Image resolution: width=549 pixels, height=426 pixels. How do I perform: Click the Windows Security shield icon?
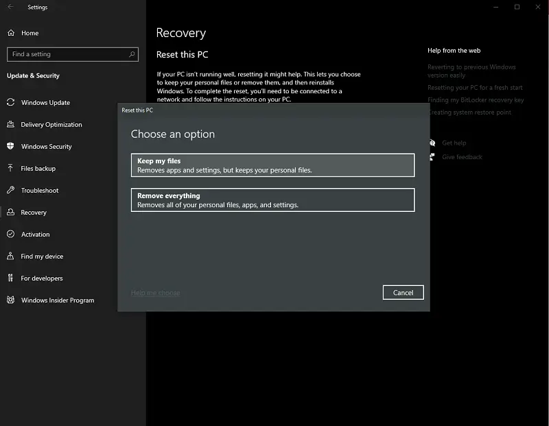tap(11, 147)
